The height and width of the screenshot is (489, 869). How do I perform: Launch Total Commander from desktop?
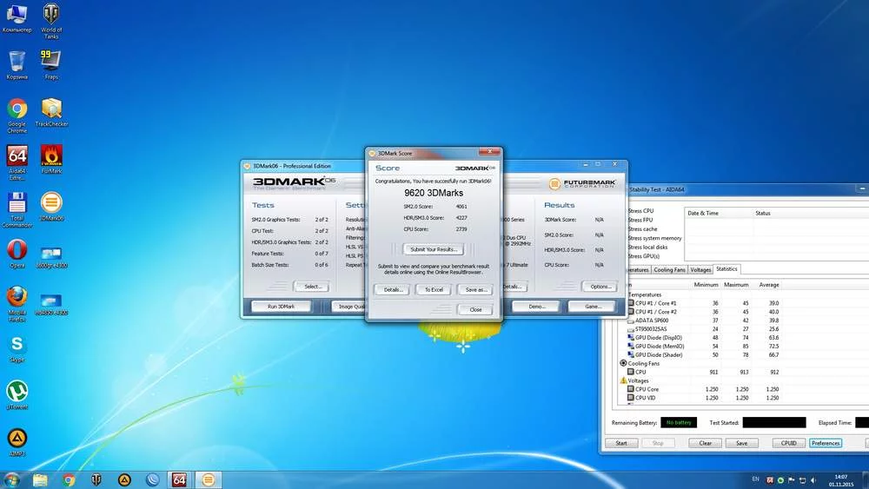tap(17, 204)
